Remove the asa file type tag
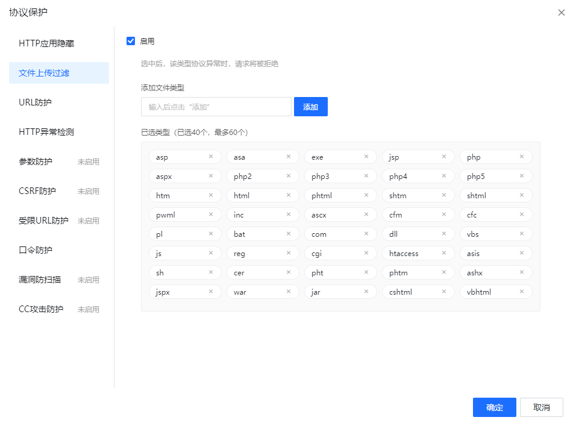 tap(289, 157)
